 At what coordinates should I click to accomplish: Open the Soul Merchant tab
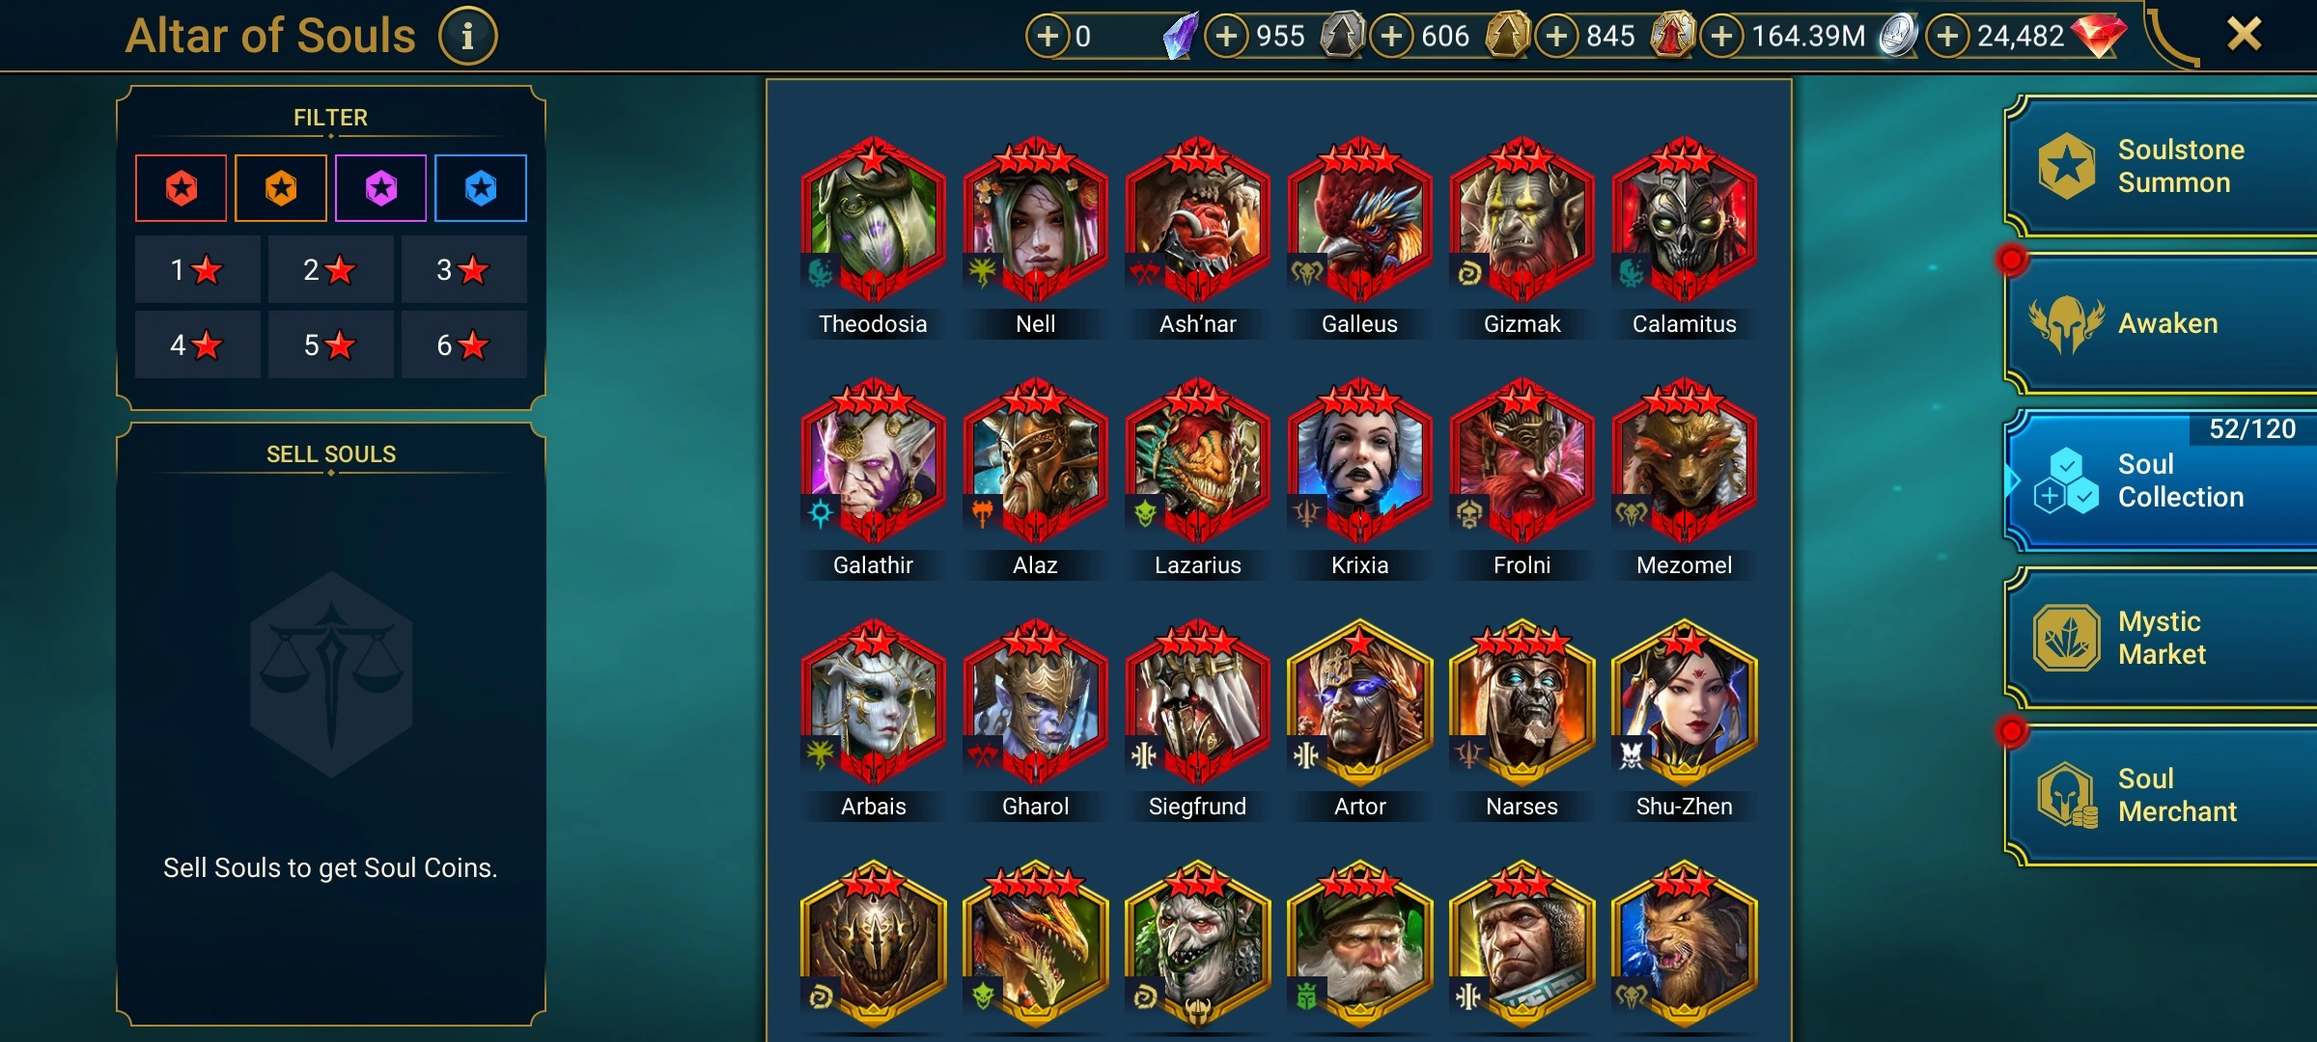pyautogui.click(x=2163, y=795)
